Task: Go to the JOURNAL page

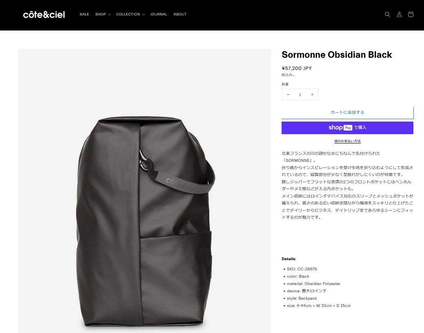Action: point(159,14)
